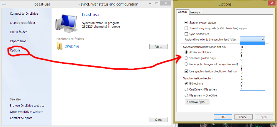
Task: Open Selective Sync... settings
Action: coord(197,102)
